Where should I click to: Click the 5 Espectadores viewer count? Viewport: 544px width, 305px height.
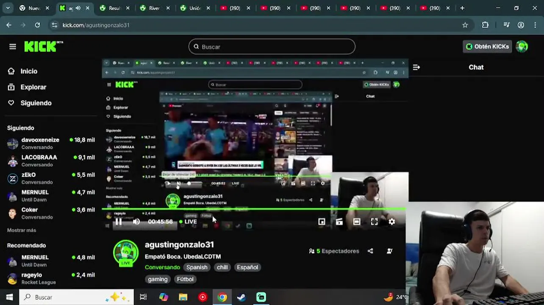tap(334, 251)
